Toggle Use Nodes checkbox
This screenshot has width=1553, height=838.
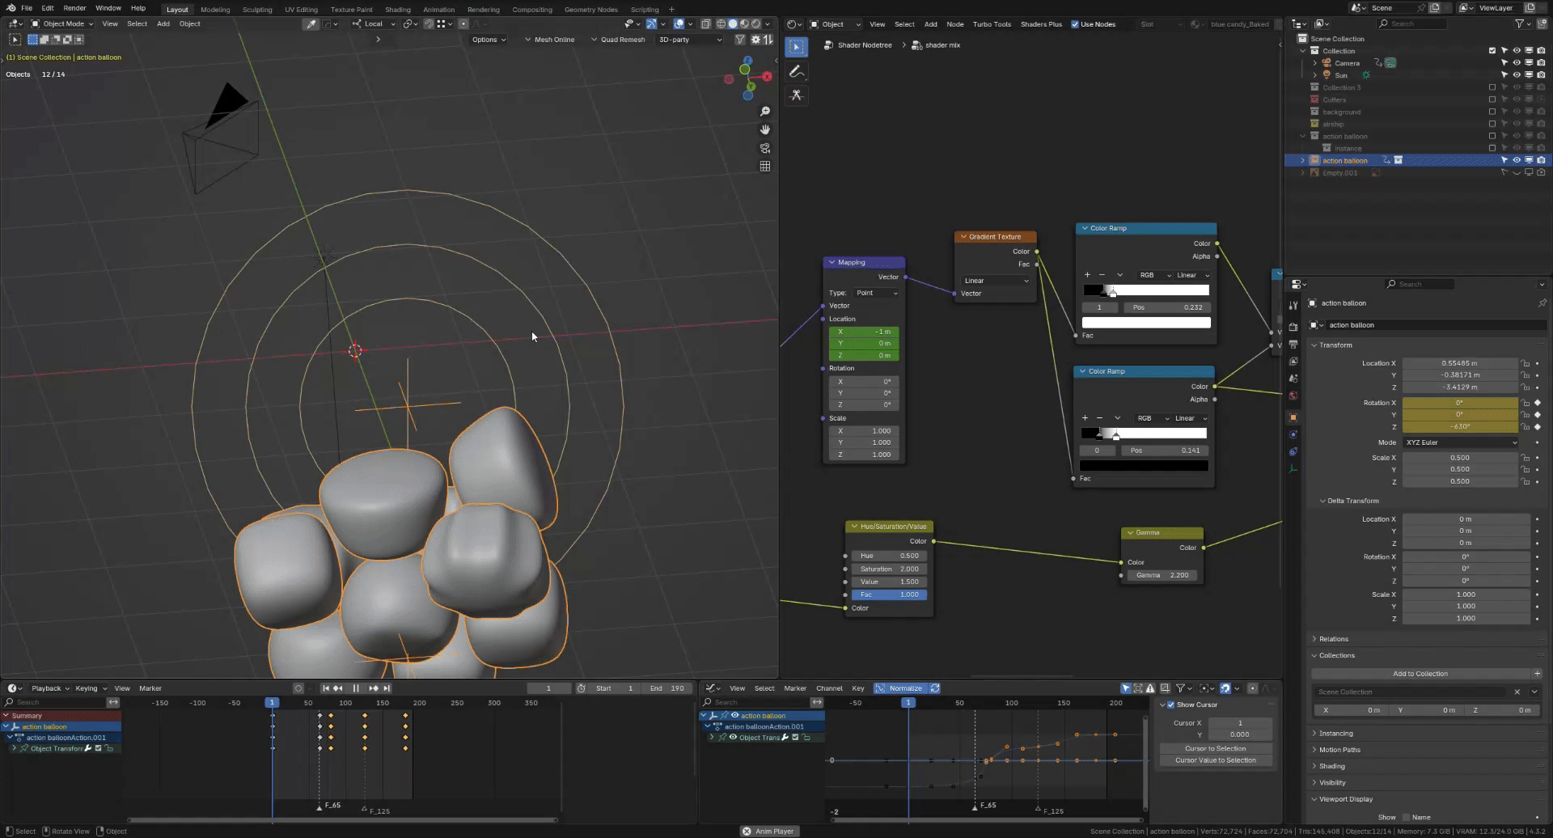tap(1075, 24)
